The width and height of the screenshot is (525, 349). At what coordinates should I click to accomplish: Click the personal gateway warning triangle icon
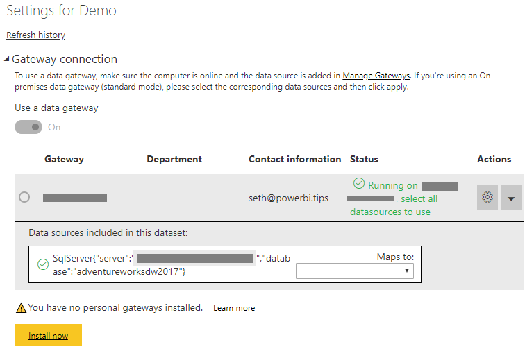[21, 307]
